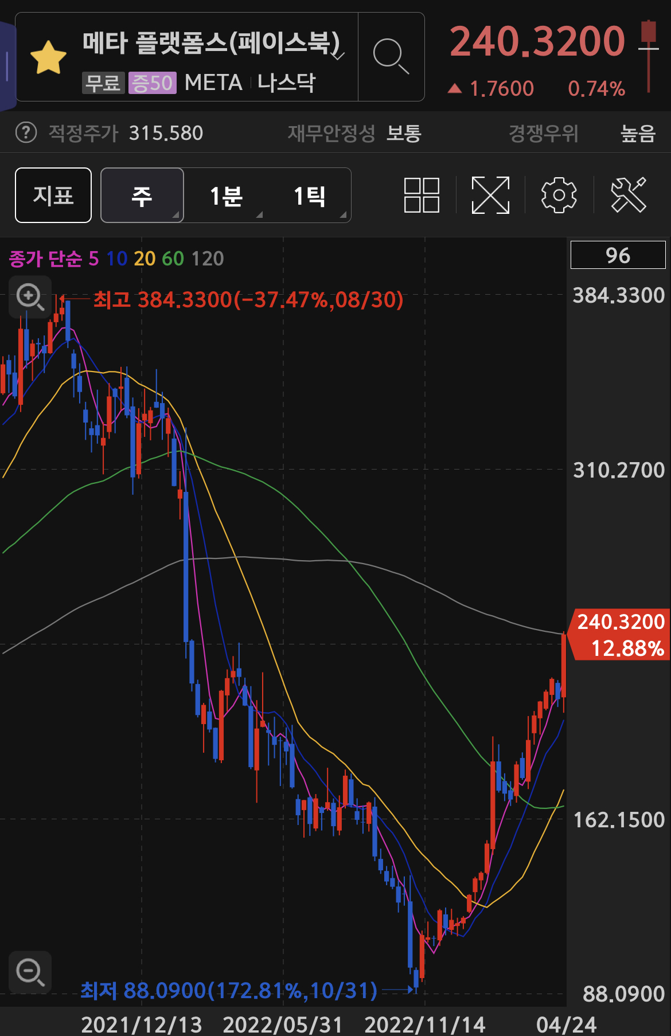Tap the 10-period moving average label
The height and width of the screenshot is (1036, 671).
117,259
